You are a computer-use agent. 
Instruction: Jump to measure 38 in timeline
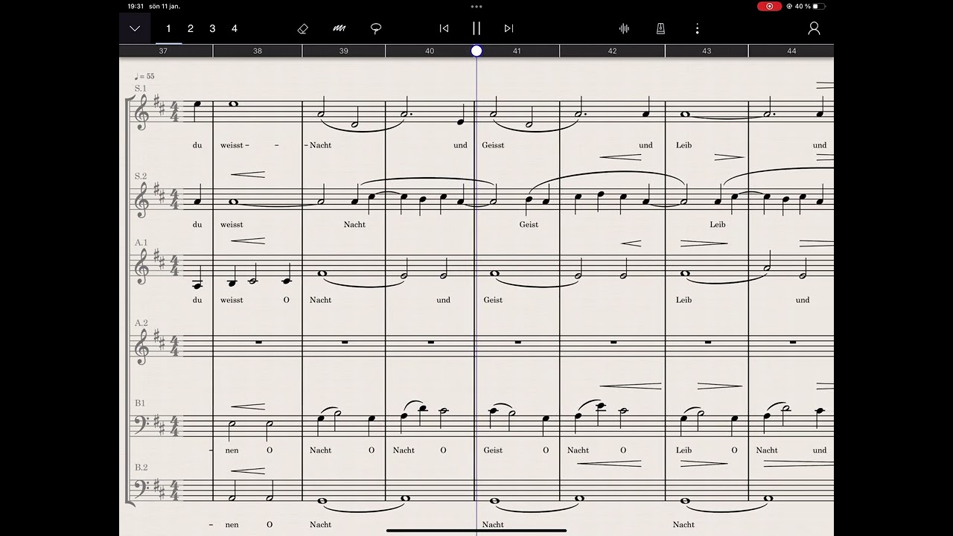click(x=258, y=51)
